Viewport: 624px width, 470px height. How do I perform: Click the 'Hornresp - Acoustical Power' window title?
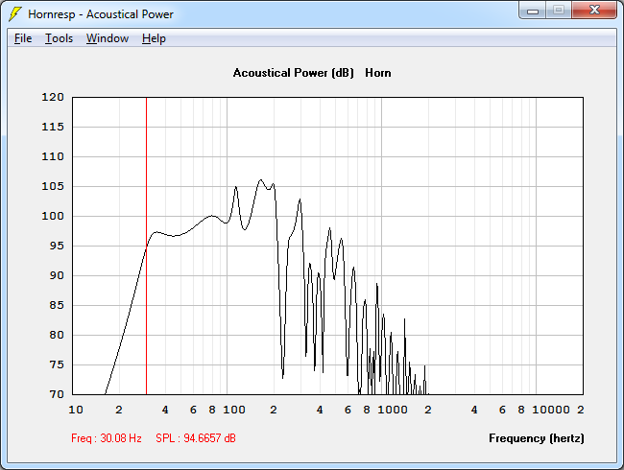[101, 14]
